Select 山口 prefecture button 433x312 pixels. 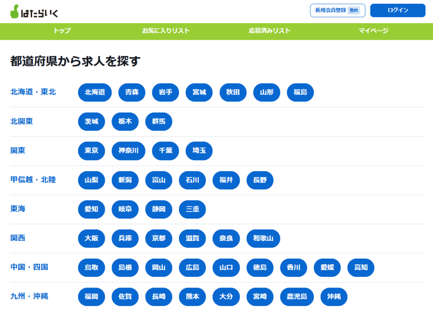click(x=226, y=268)
